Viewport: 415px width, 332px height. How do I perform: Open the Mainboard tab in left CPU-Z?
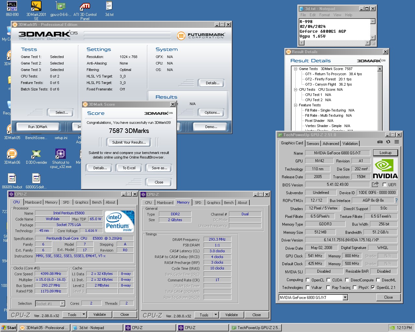(33, 202)
